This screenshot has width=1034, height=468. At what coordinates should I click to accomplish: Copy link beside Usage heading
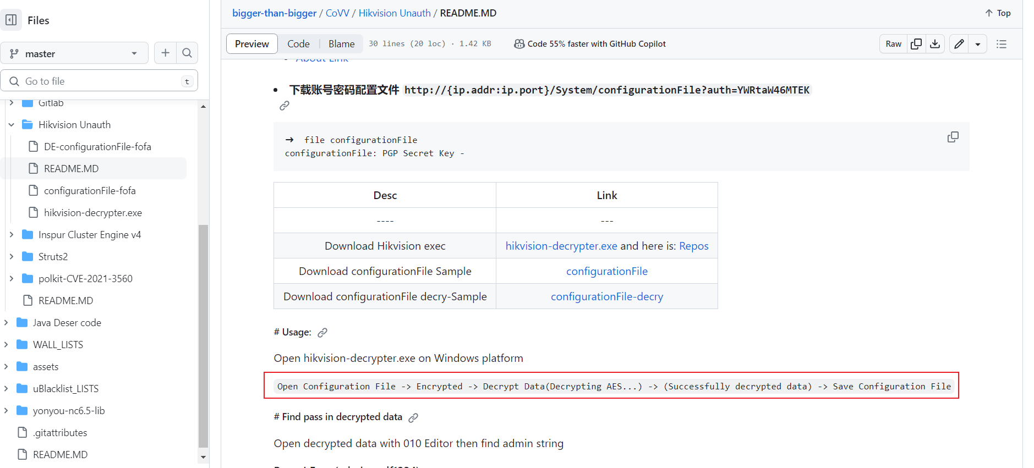[x=322, y=332]
